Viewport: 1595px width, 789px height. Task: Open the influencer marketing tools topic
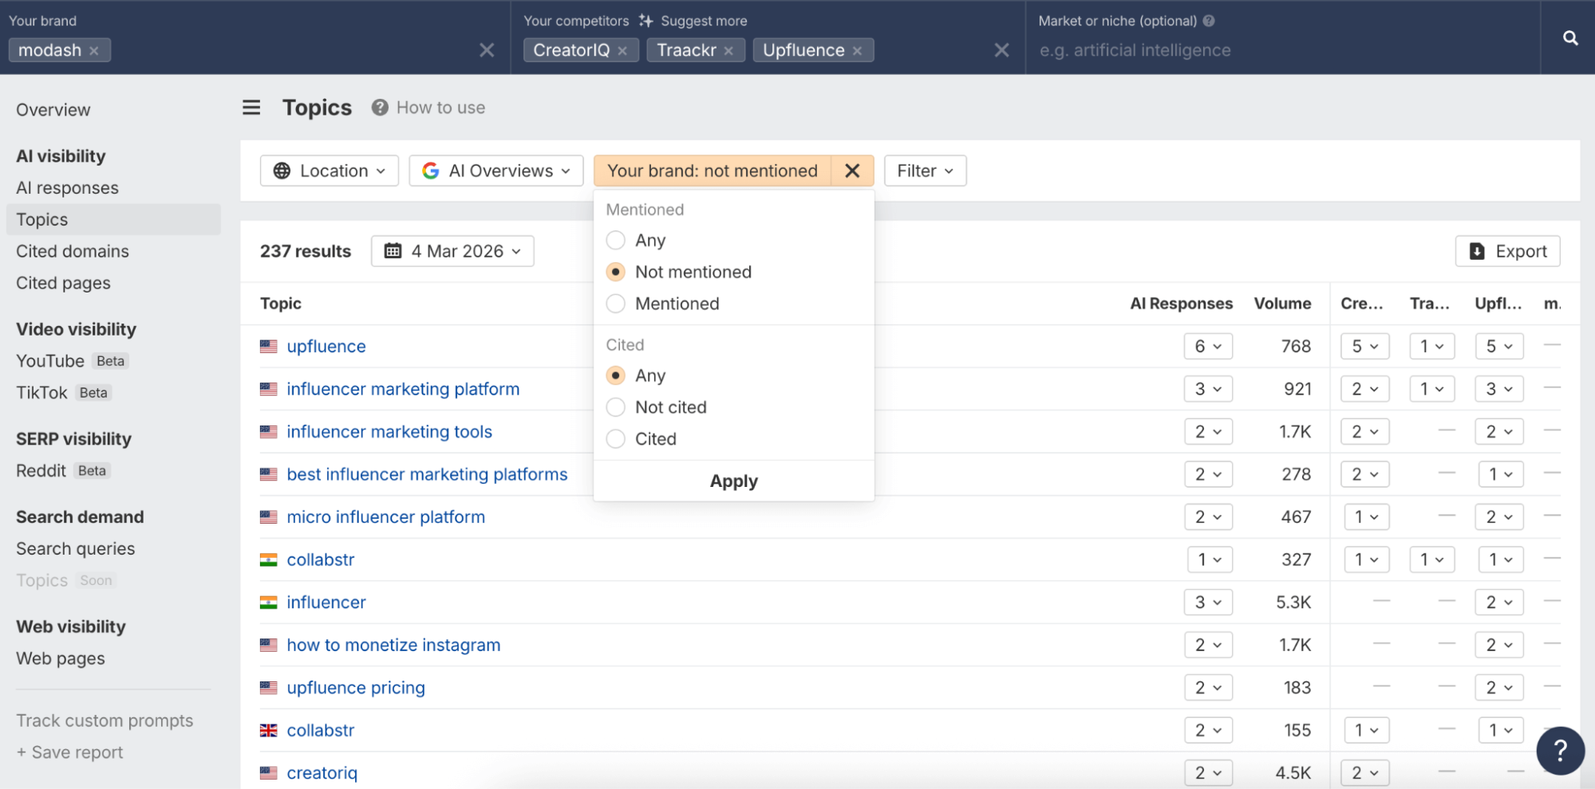tap(389, 432)
